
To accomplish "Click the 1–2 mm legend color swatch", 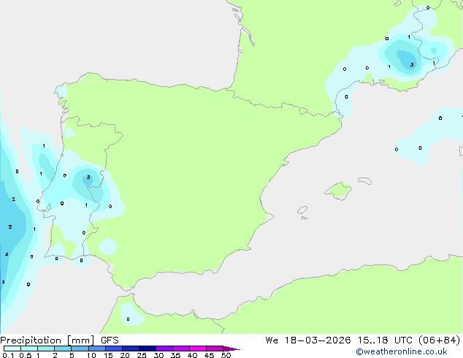I will click(x=46, y=349).
